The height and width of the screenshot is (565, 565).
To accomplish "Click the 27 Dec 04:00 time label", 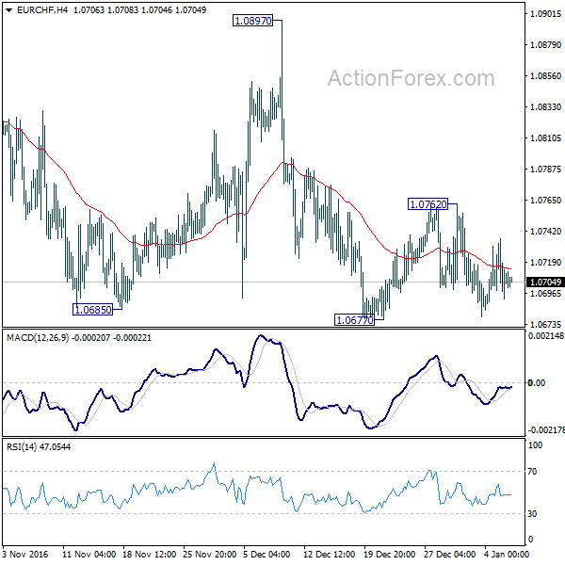I will point(450,555).
